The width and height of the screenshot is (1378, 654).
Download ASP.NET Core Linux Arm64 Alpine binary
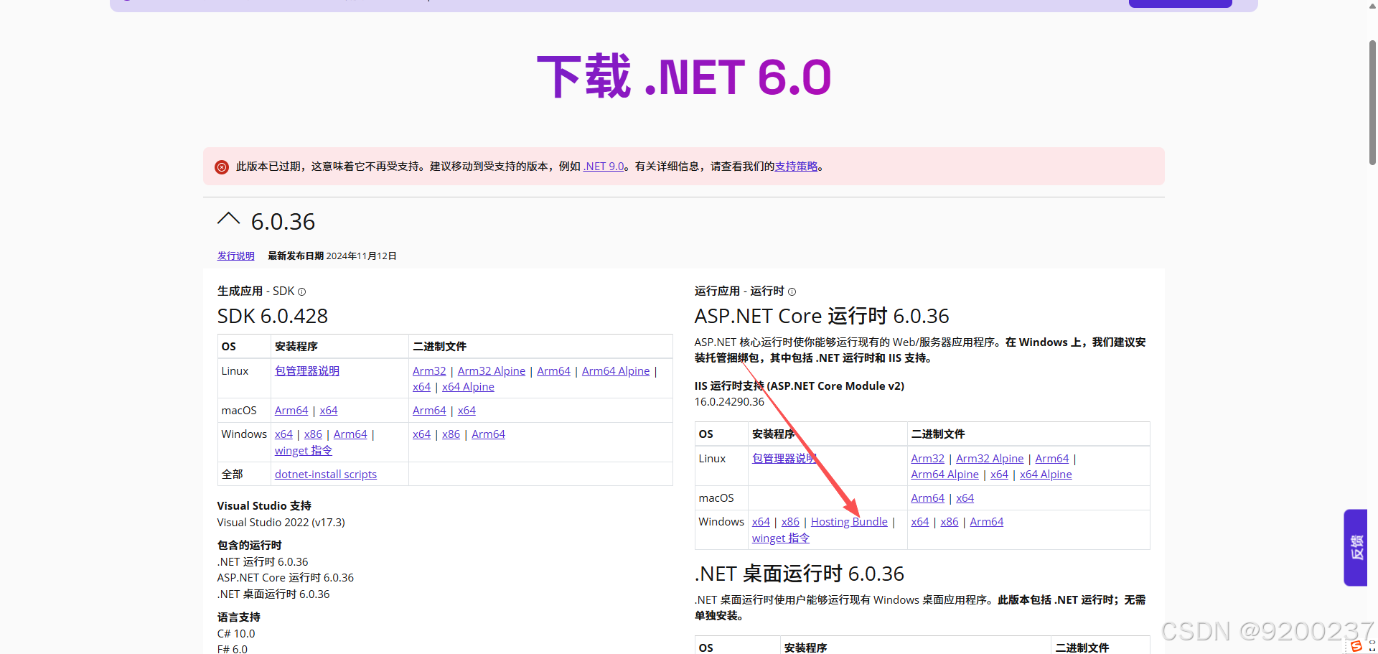tap(945, 474)
